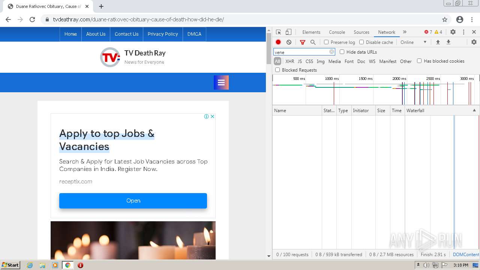Screen dimensions: 480x270
Task: Enable the Disable cache checkbox
Action: 361,42
